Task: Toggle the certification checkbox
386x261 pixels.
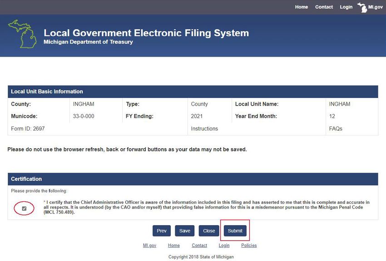Action: (24, 208)
